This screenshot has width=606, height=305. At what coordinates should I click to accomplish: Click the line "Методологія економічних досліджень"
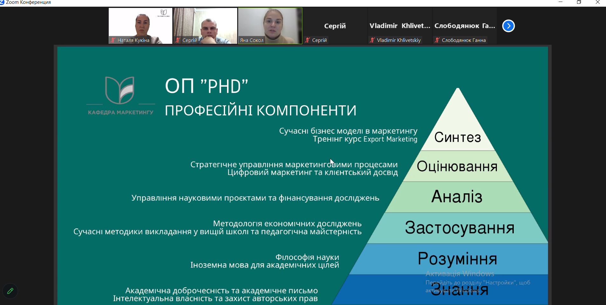point(287,223)
